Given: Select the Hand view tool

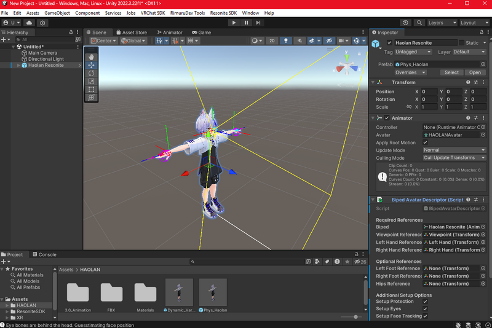Looking at the screenshot, I should pos(92,57).
